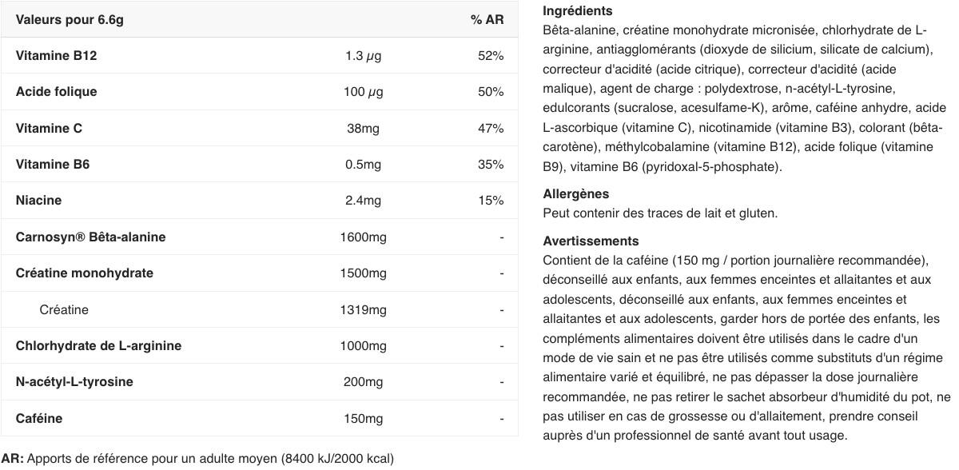Click the AR footnote label
This screenshot has width=959, height=470.
coord(13,459)
